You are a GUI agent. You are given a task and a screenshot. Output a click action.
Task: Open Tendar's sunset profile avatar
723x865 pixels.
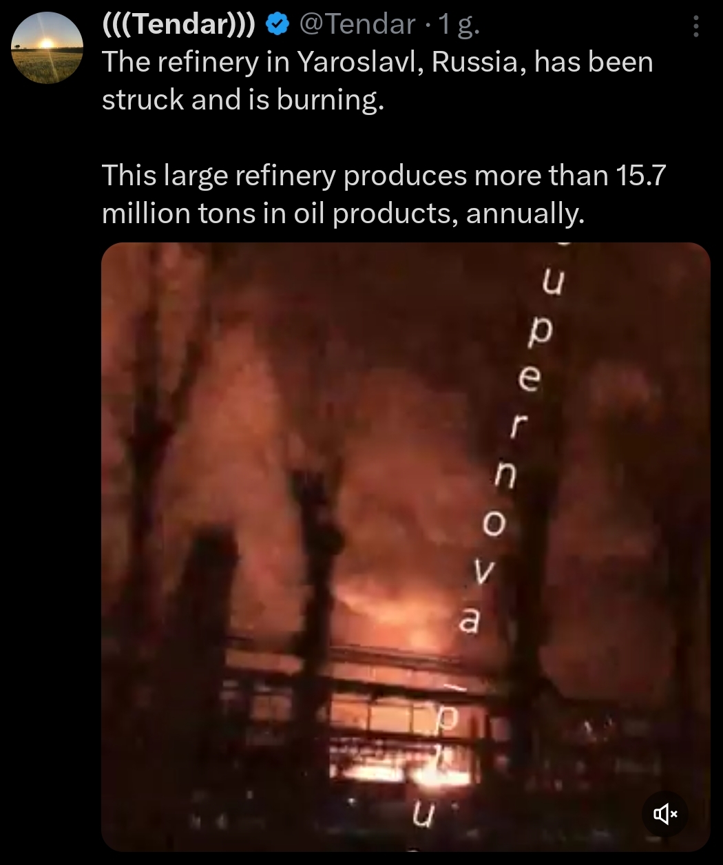(x=47, y=48)
